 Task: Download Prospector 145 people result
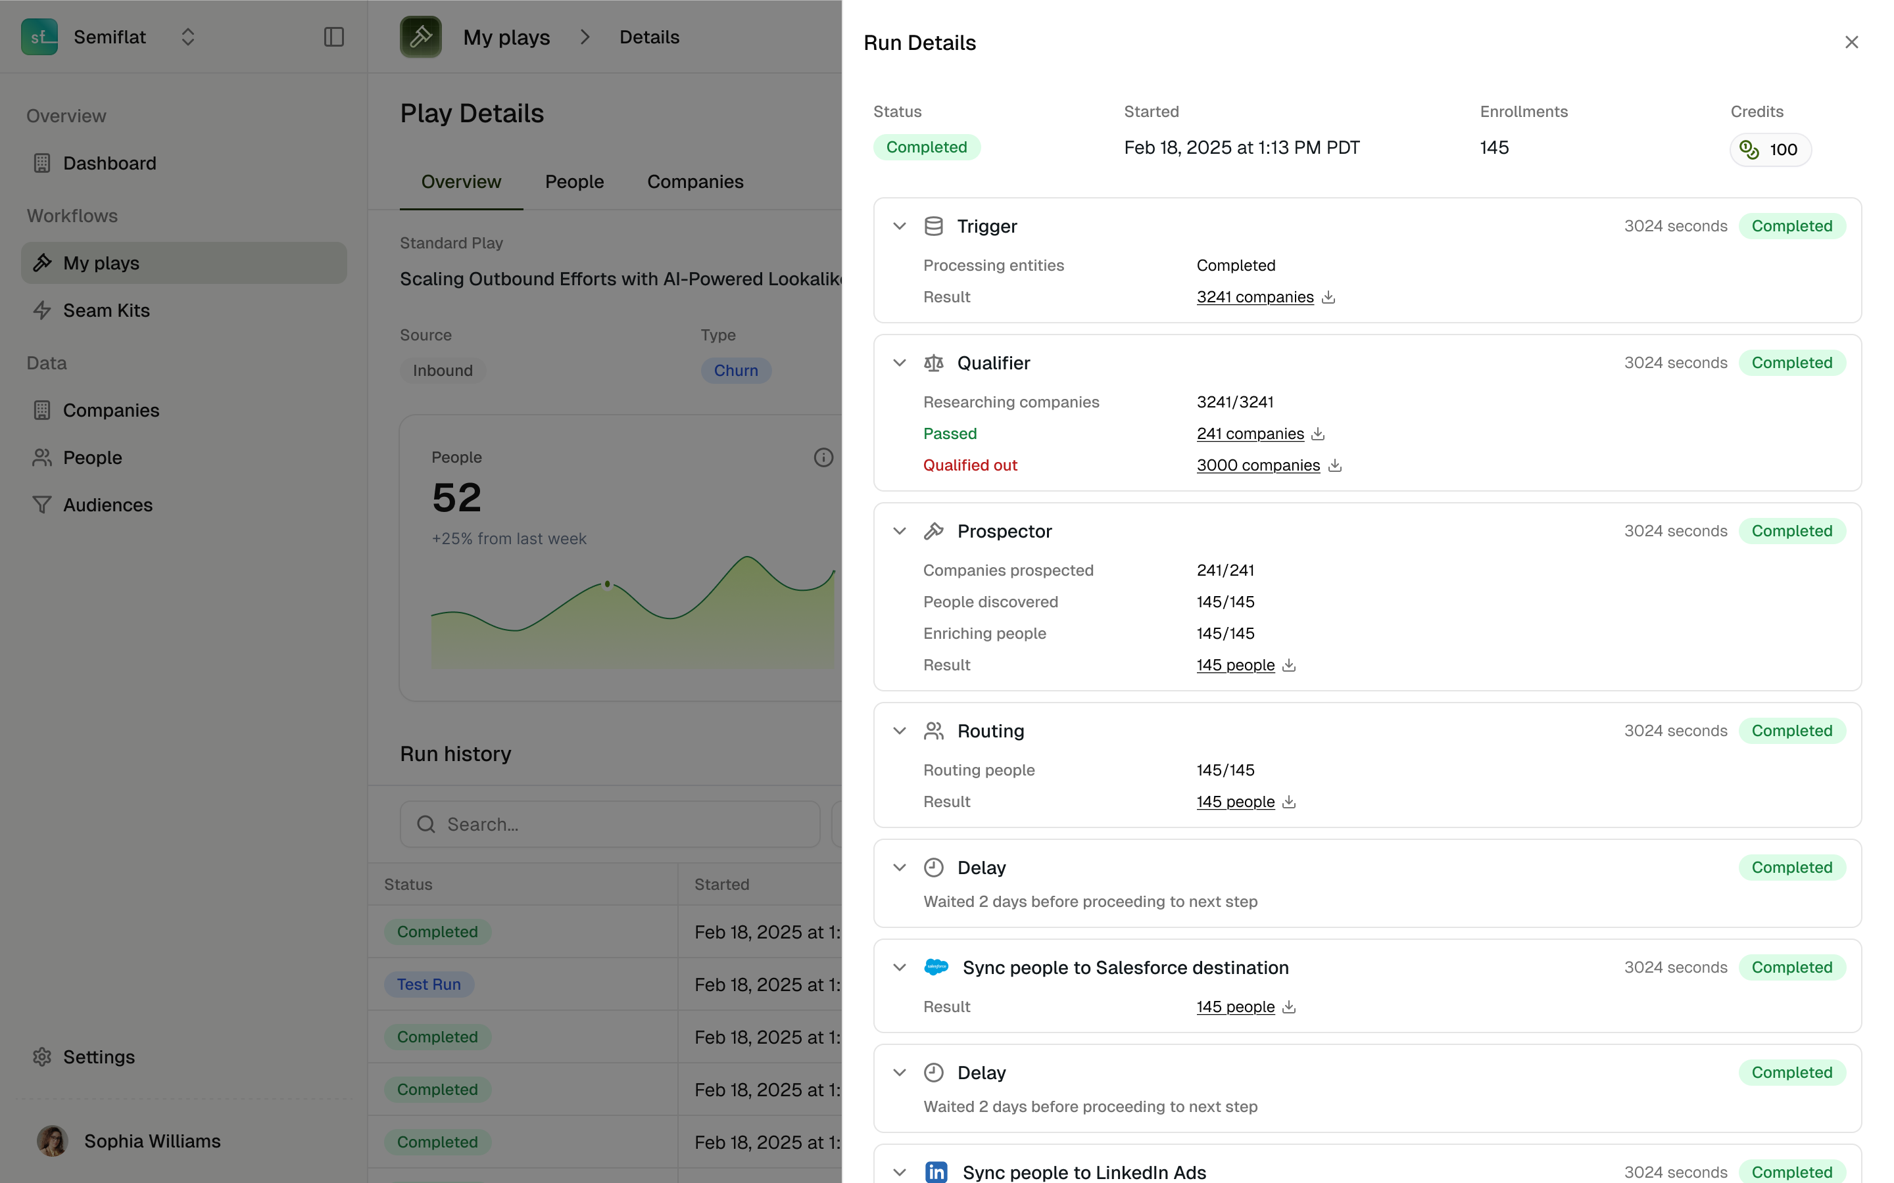coord(1289,665)
